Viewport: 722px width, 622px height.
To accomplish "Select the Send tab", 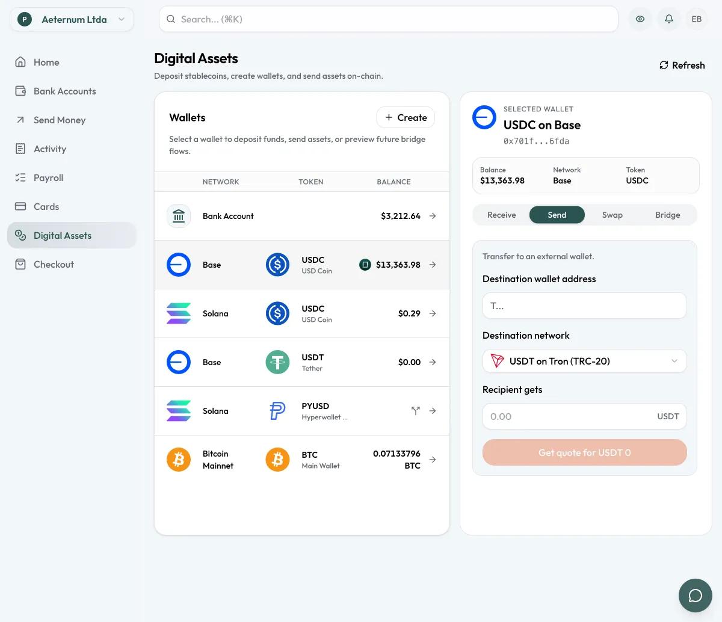I will click(557, 215).
